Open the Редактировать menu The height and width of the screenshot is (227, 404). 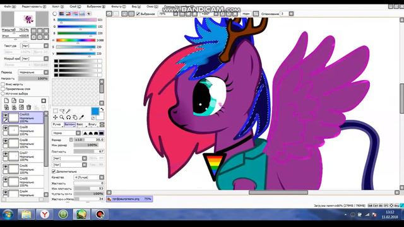pyautogui.click(x=33, y=6)
